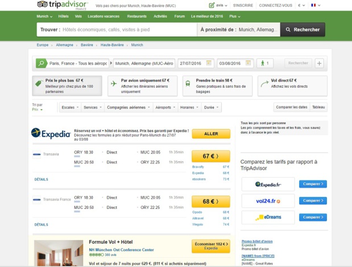The height and width of the screenshot is (267, 352).
Task: Click the plus button to add a flight
Action: tap(319, 63)
